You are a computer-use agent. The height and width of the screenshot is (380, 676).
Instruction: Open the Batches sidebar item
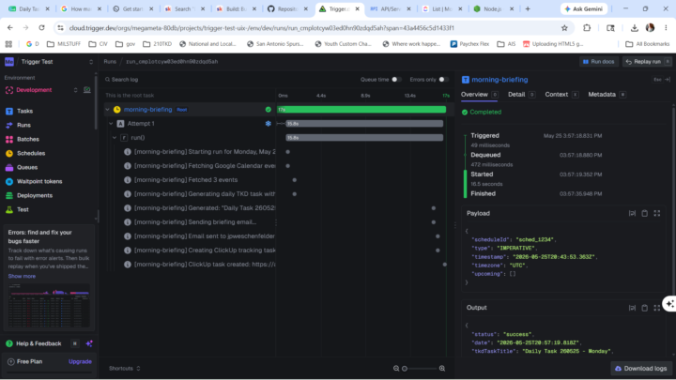click(x=27, y=139)
